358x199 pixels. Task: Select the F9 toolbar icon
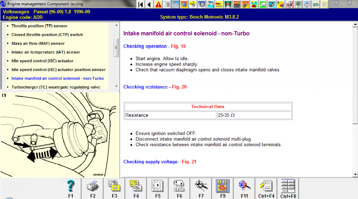point(222,185)
